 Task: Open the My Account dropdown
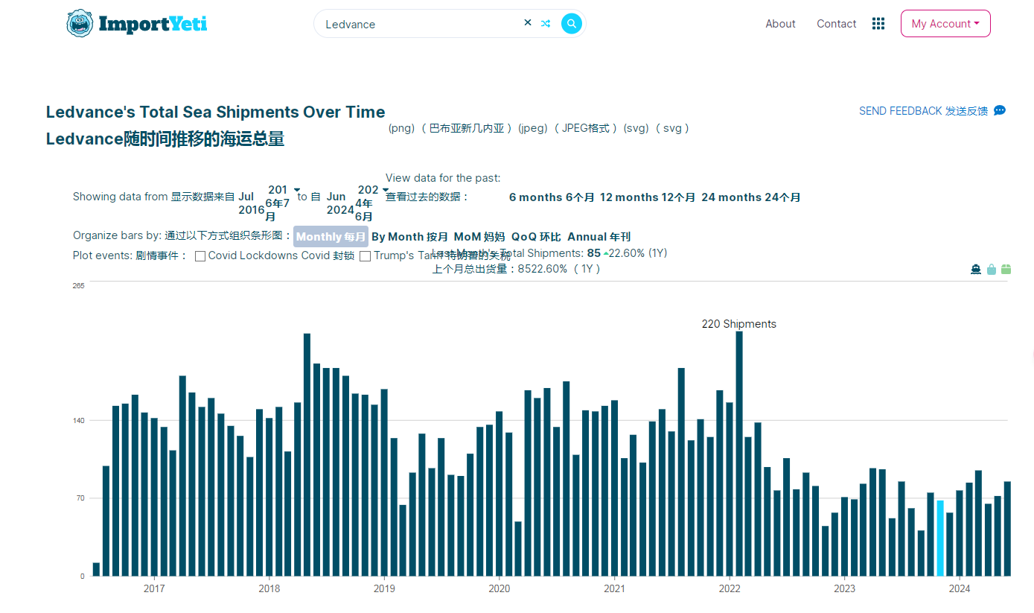(x=945, y=23)
